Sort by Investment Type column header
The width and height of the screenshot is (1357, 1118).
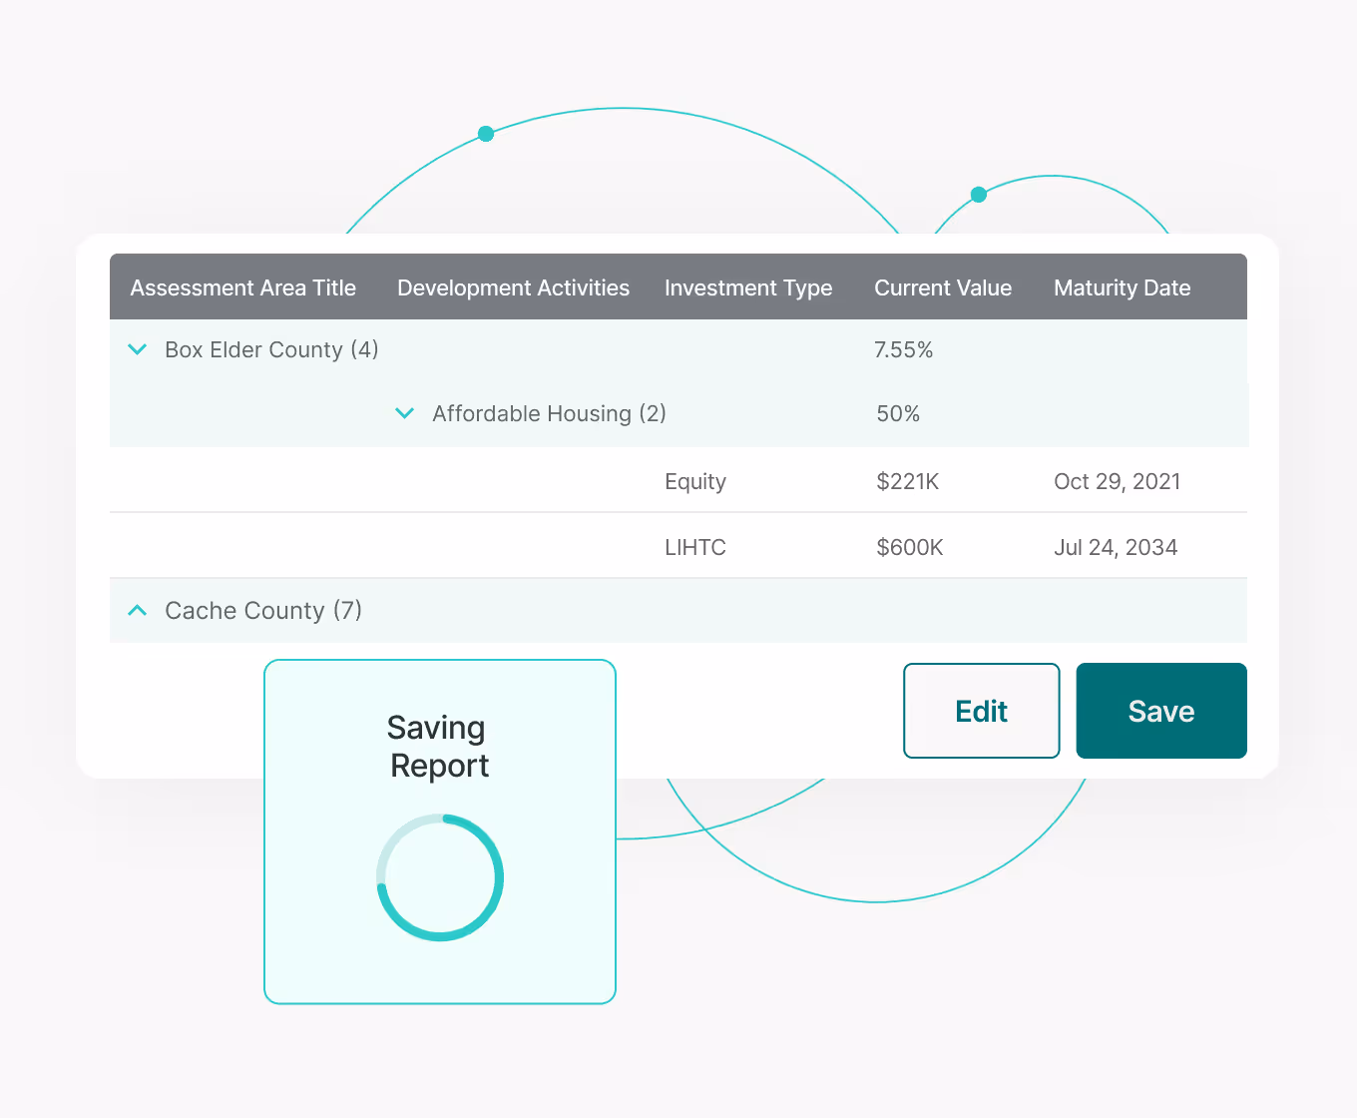coord(748,287)
